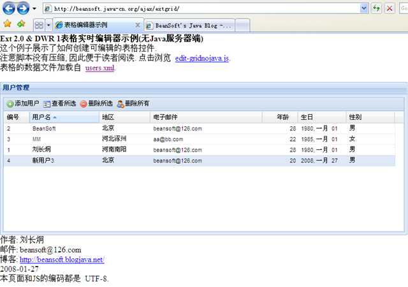Click the browser search box
The height and width of the screenshot is (287, 408).
[x=404, y=8]
